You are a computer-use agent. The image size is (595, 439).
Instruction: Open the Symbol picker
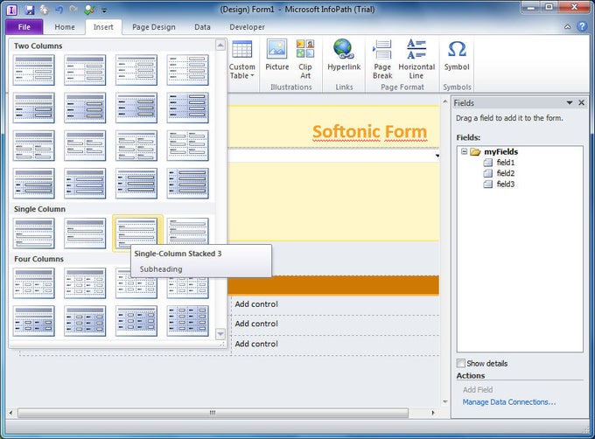456,58
